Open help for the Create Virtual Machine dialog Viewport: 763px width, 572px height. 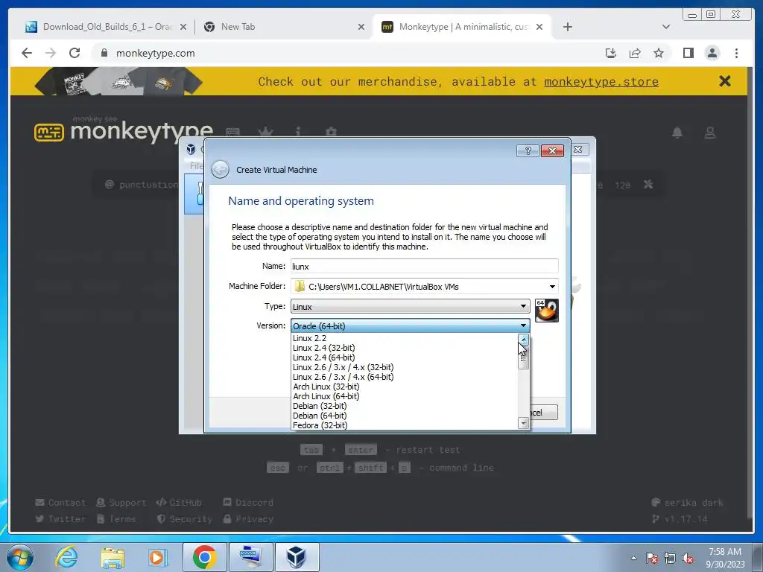(x=528, y=150)
